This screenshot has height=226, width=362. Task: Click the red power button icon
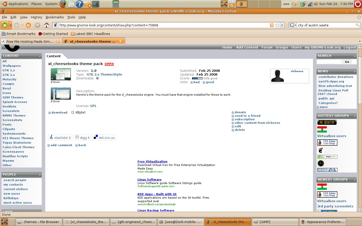358,4
